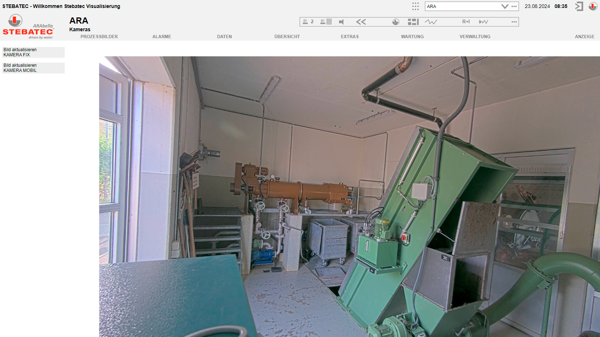Click the camera image of the plant room

[x=349, y=196]
